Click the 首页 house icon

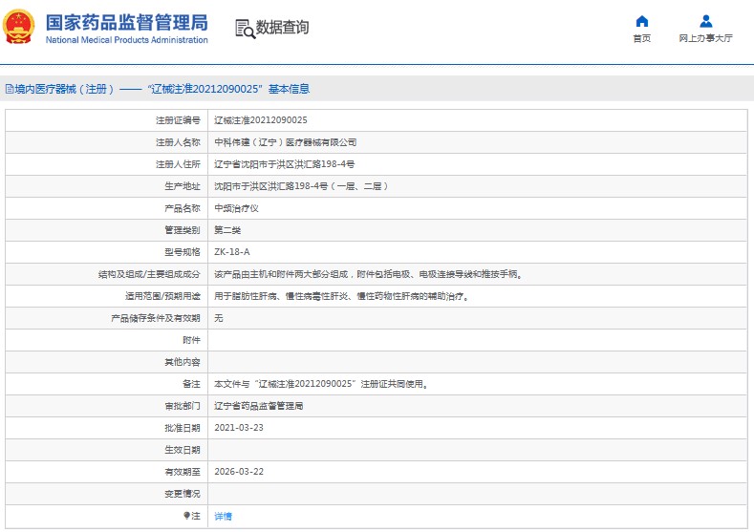tap(642, 21)
